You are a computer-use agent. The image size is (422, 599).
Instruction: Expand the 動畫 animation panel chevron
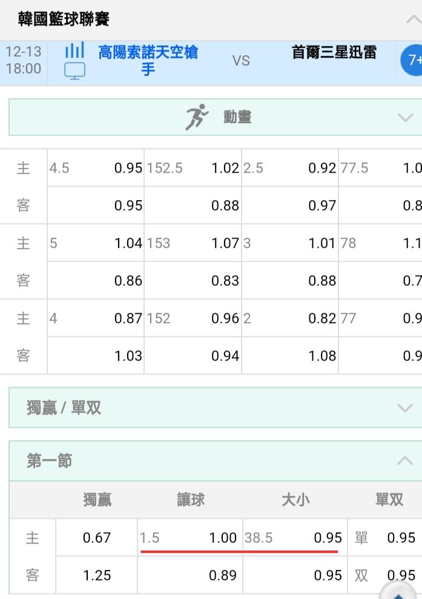[405, 117]
